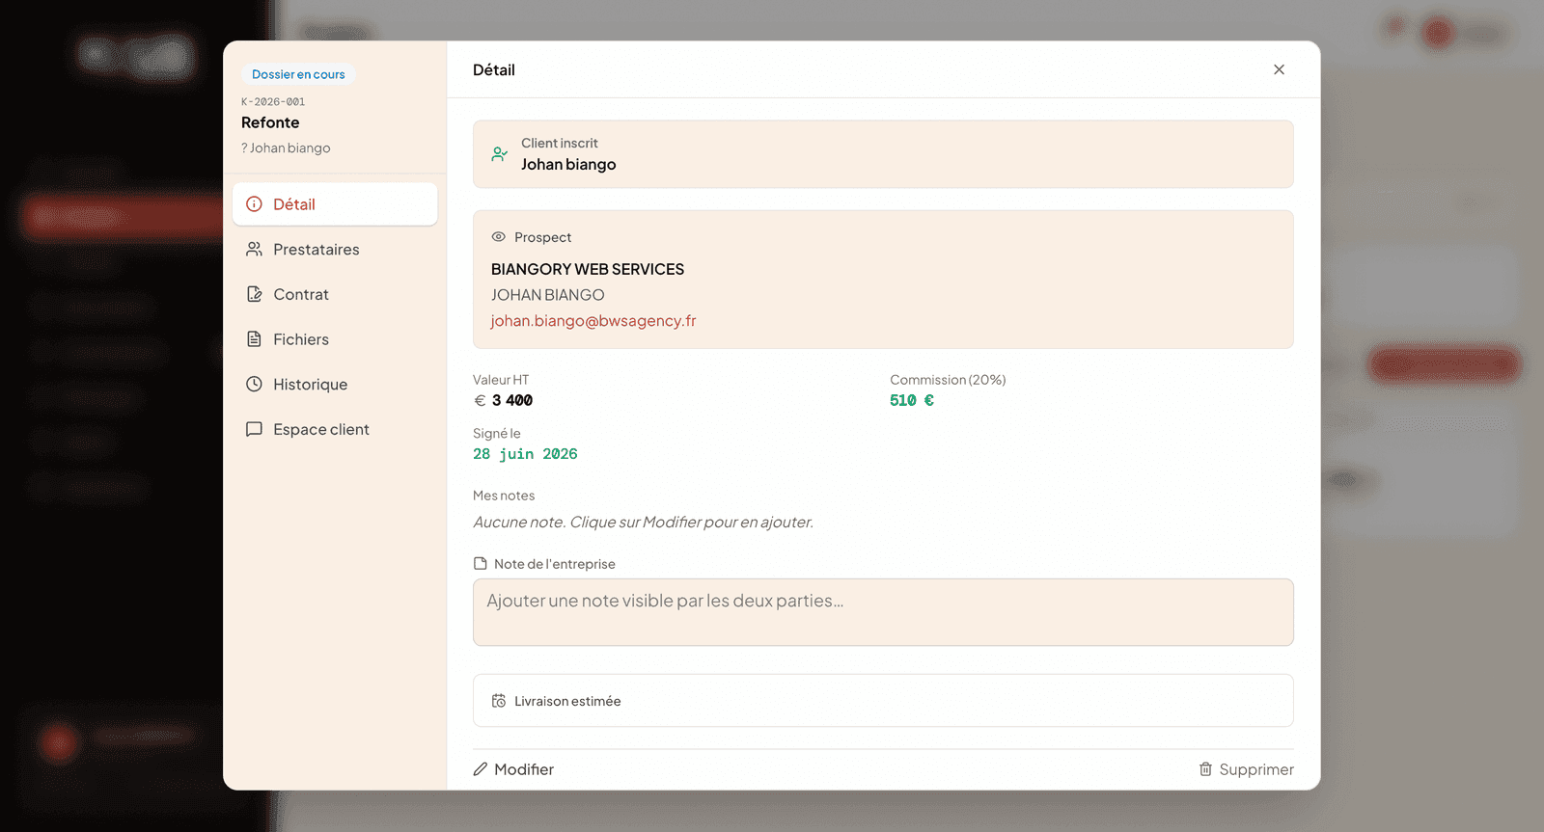Click the reference K-2026-001

point(273,101)
